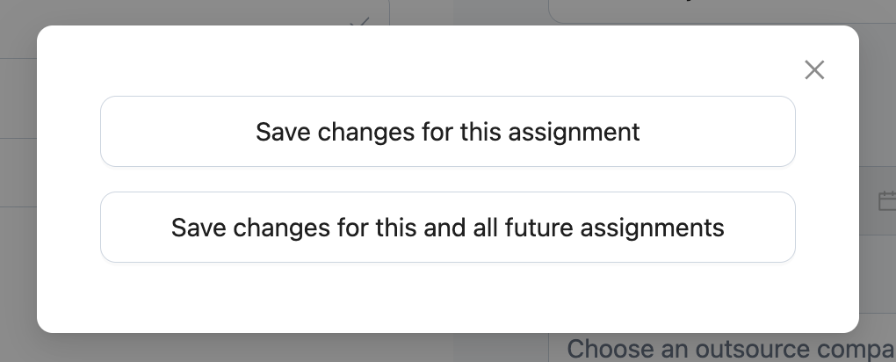Image resolution: width=896 pixels, height=362 pixels.
Task: Choose the single-assignment save option
Action: pos(447,132)
